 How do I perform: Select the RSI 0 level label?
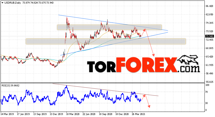point(206,110)
